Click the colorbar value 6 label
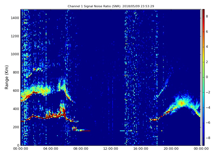The height and width of the screenshot is (161, 215). 207,32
